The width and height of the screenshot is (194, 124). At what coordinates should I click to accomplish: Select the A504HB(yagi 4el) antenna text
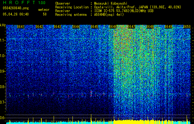109,15
